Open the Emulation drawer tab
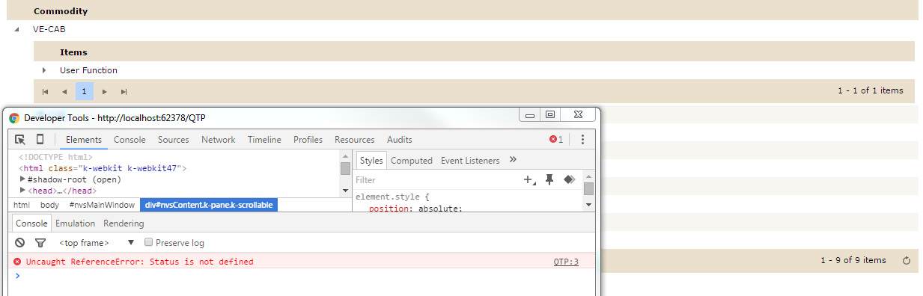 point(76,223)
